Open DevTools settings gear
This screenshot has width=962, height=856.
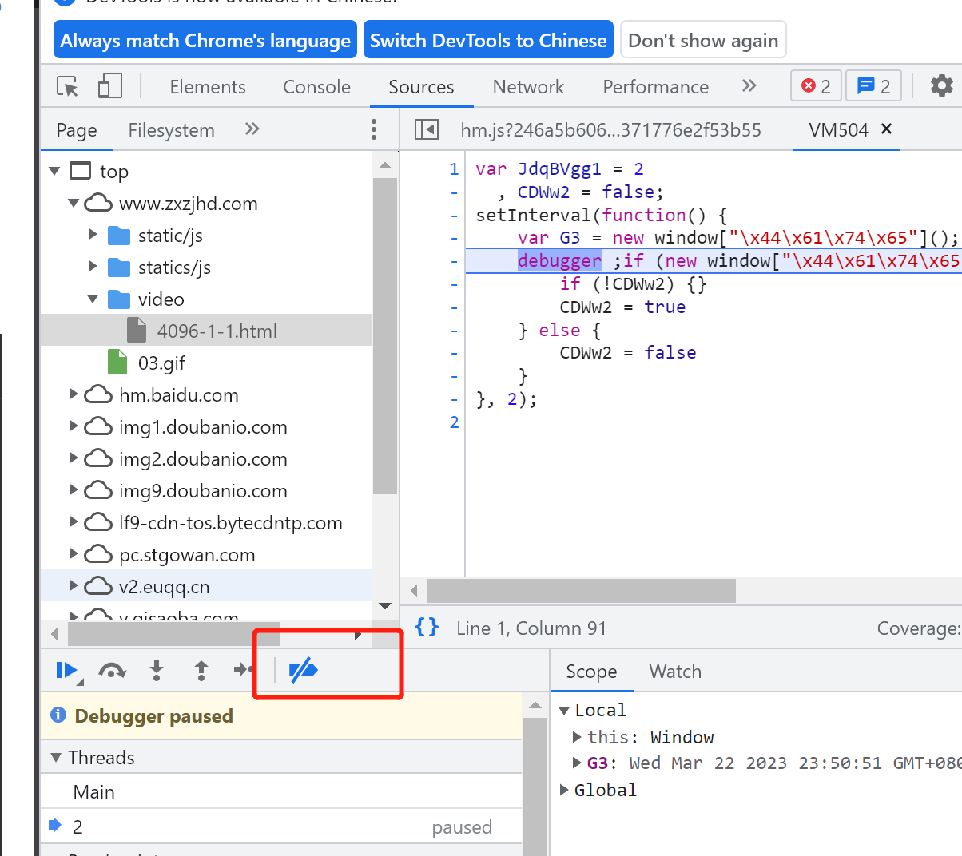click(x=942, y=85)
